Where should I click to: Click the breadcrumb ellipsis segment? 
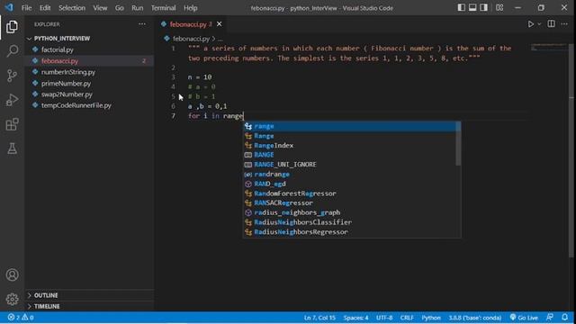pyautogui.click(x=220, y=39)
